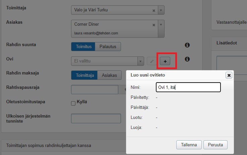Select Toimitus as freight direction
Screen dimensions: 247x155
[x=83, y=46]
